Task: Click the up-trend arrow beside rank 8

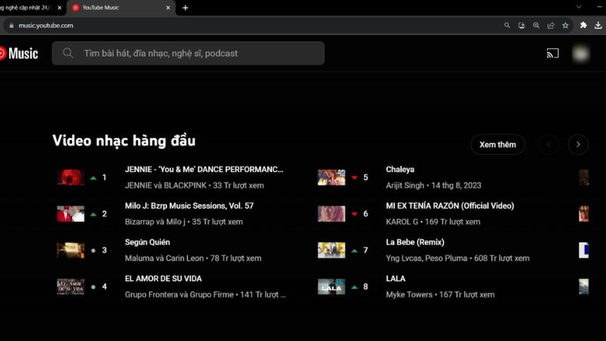Action: pyautogui.click(x=355, y=287)
